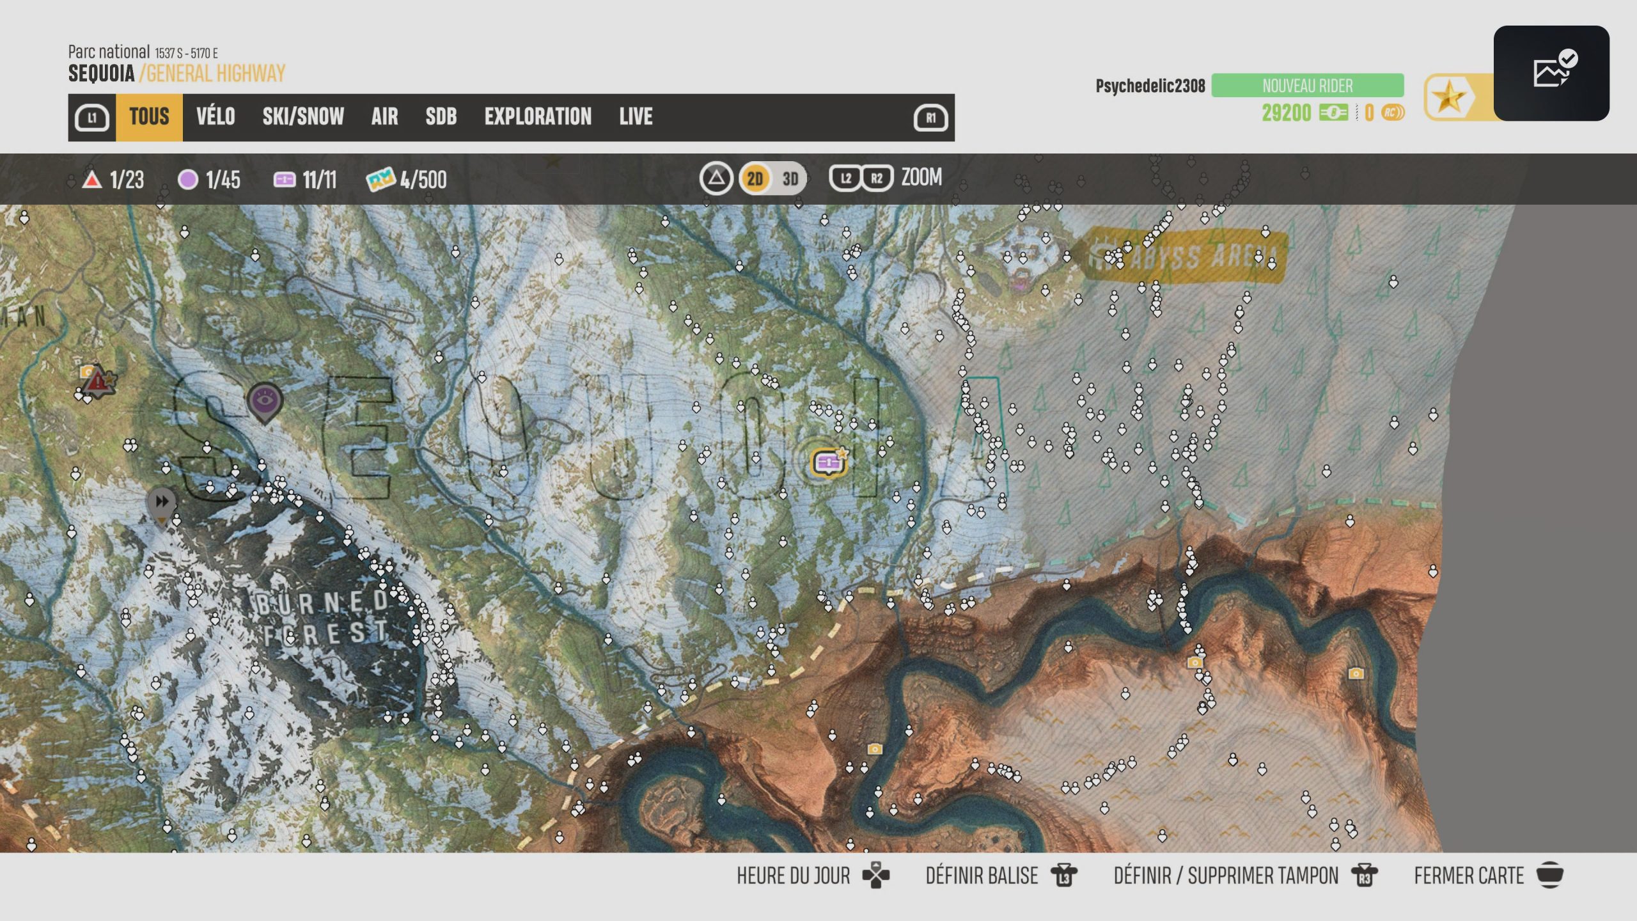The height and width of the screenshot is (921, 1637).
Task: Click the L1 previous-tab button icon
Action: (x=92, y=118)
